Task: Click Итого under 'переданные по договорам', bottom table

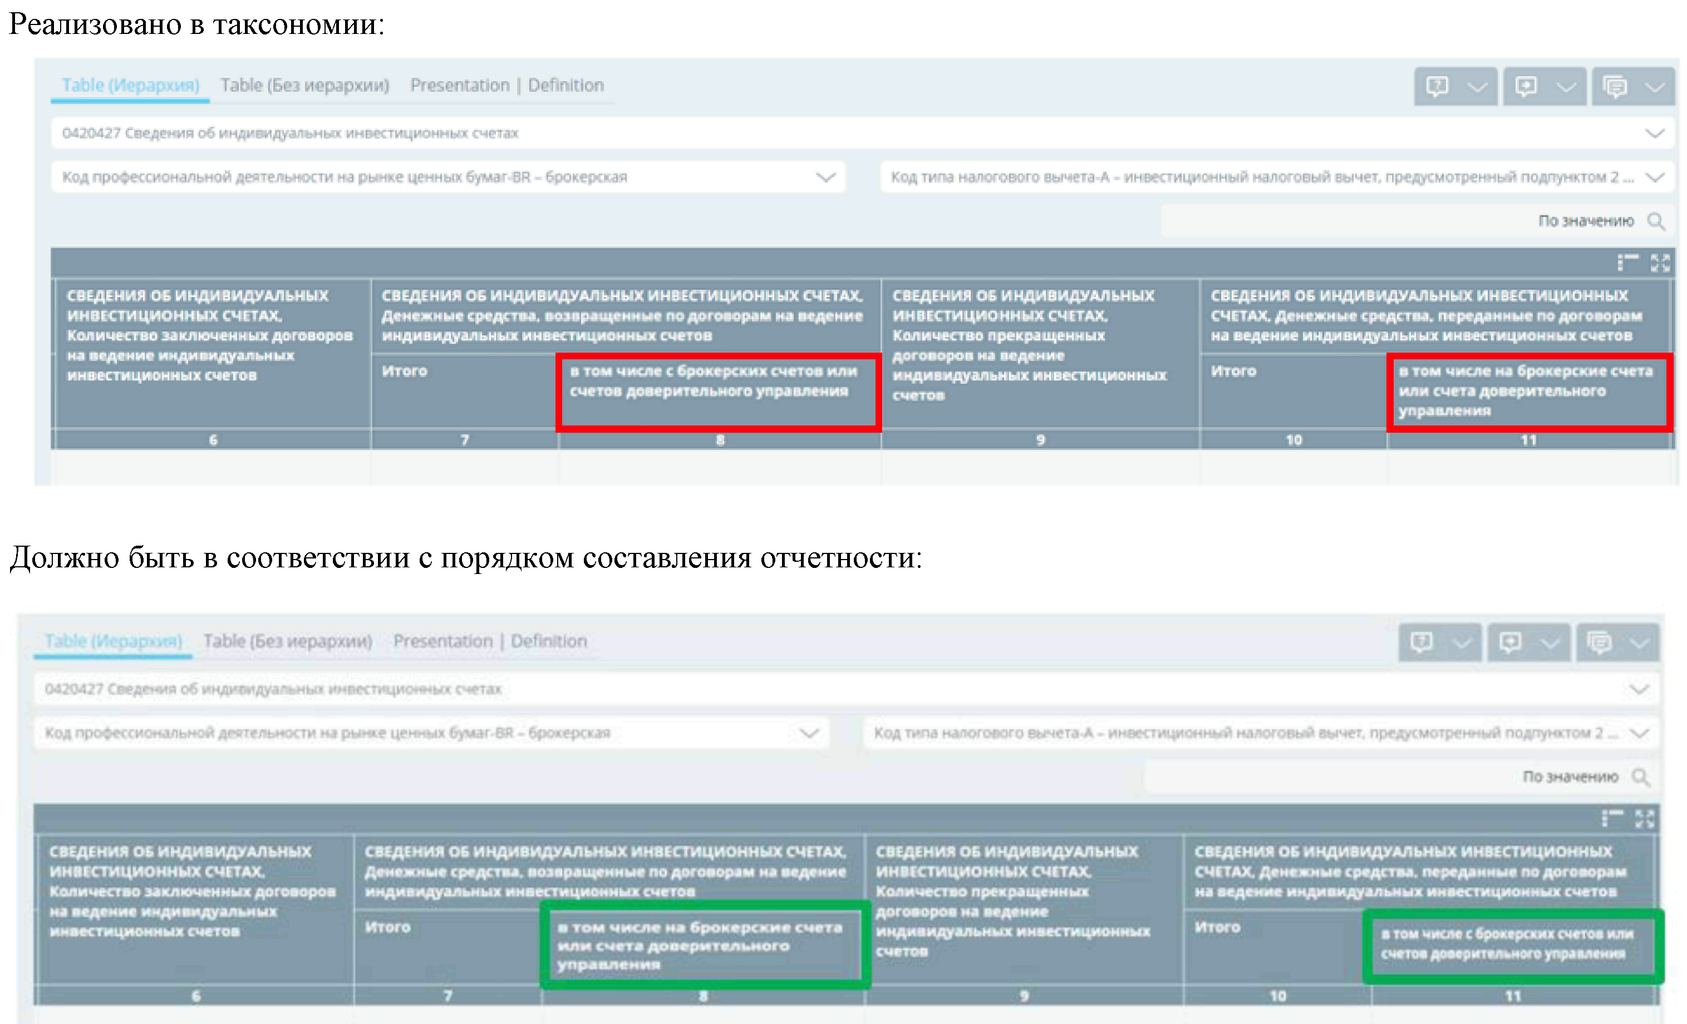Action: tap(1217, 928)
